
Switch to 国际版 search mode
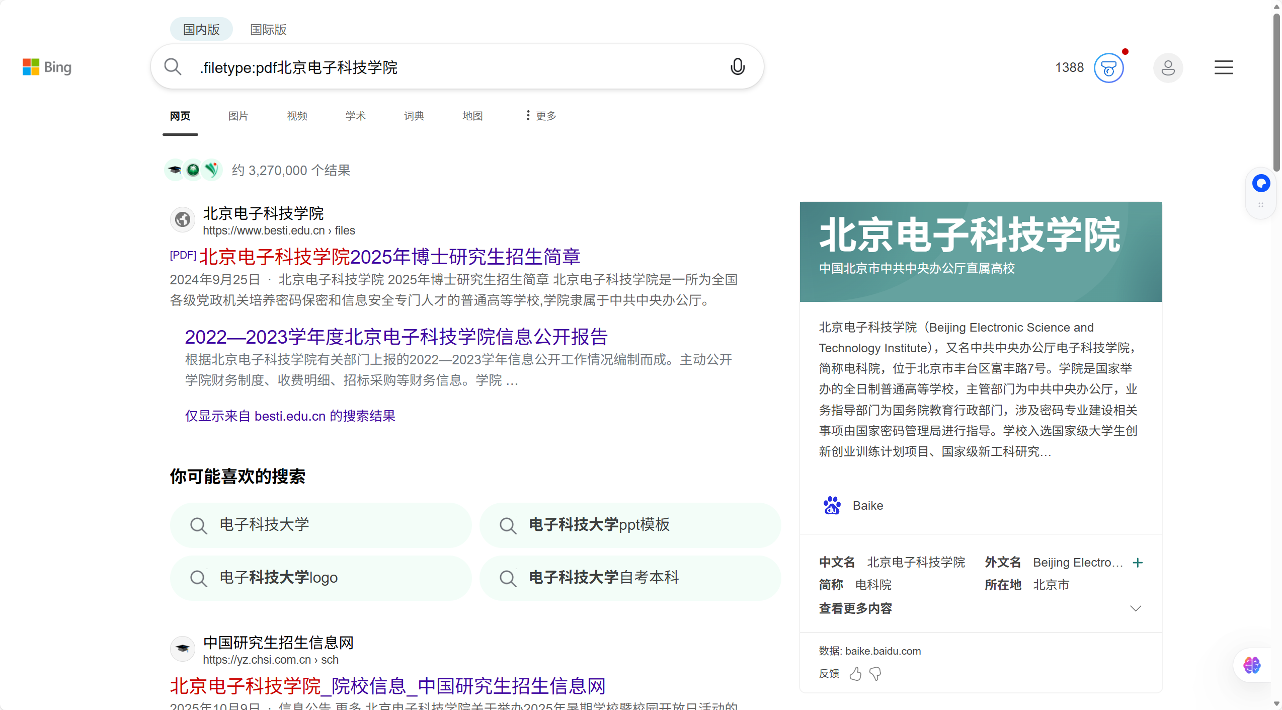point(268,30)
